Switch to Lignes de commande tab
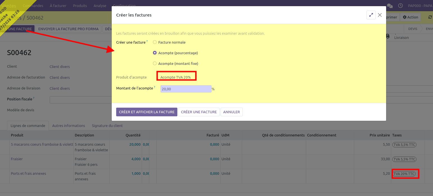This screenshot has height=196, width=433. click(x=28, y=126)
